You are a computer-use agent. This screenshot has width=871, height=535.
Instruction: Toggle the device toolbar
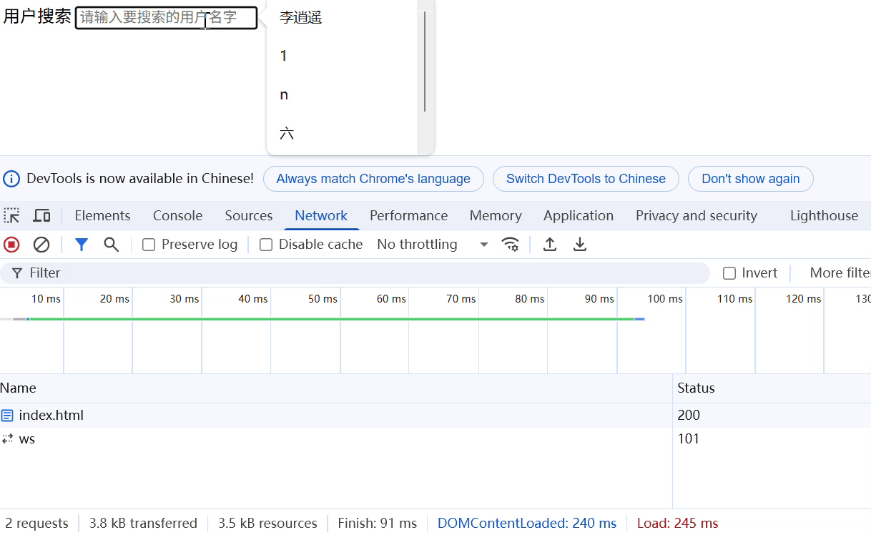coord(41,215)
